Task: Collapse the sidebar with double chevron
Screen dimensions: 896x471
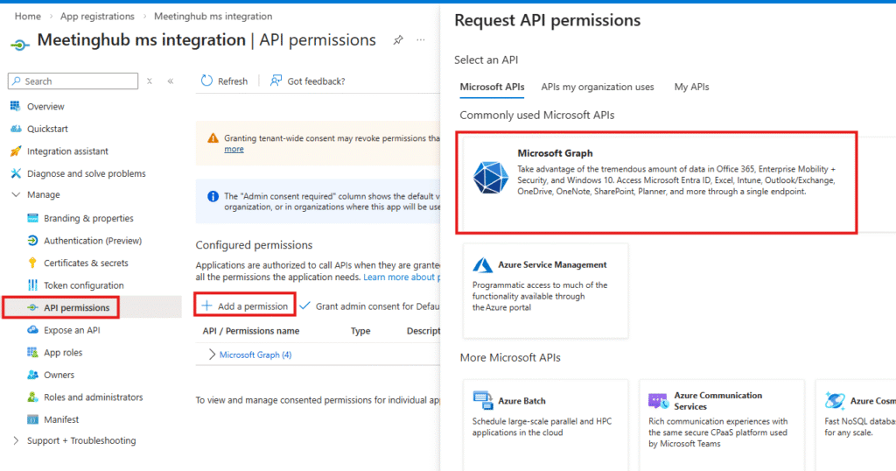Action: (171, 81)
